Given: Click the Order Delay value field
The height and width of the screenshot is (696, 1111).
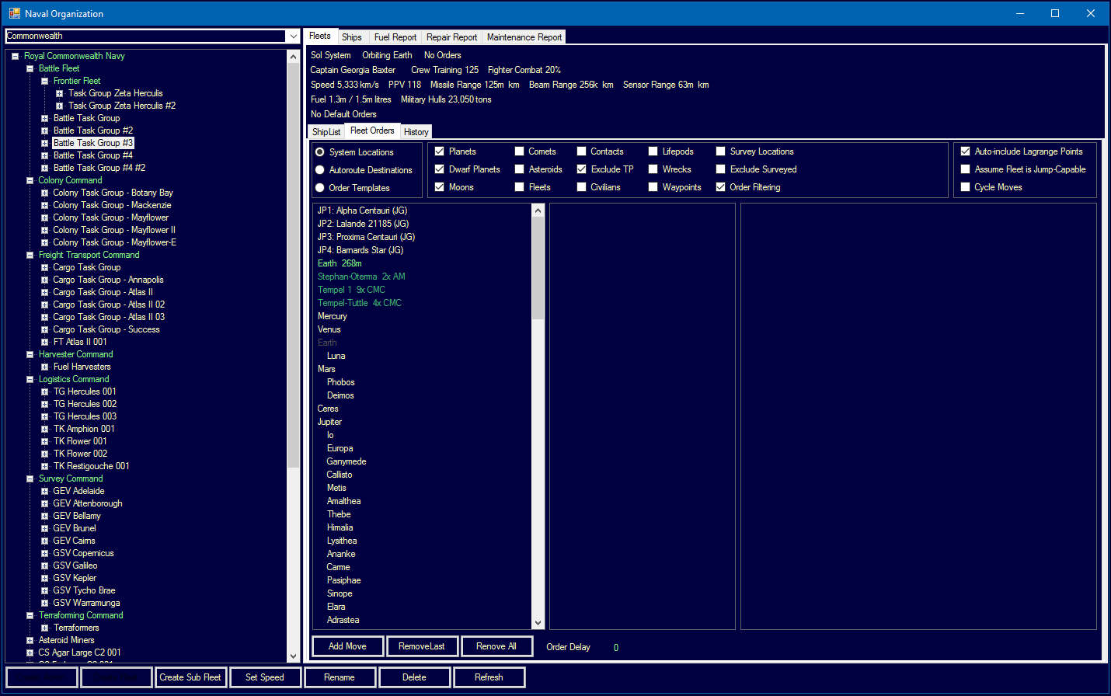Looking at the screenshot, I should [x=616, y=648].
